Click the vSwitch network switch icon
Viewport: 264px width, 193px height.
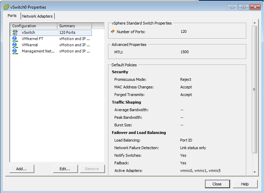pos(15,32)
